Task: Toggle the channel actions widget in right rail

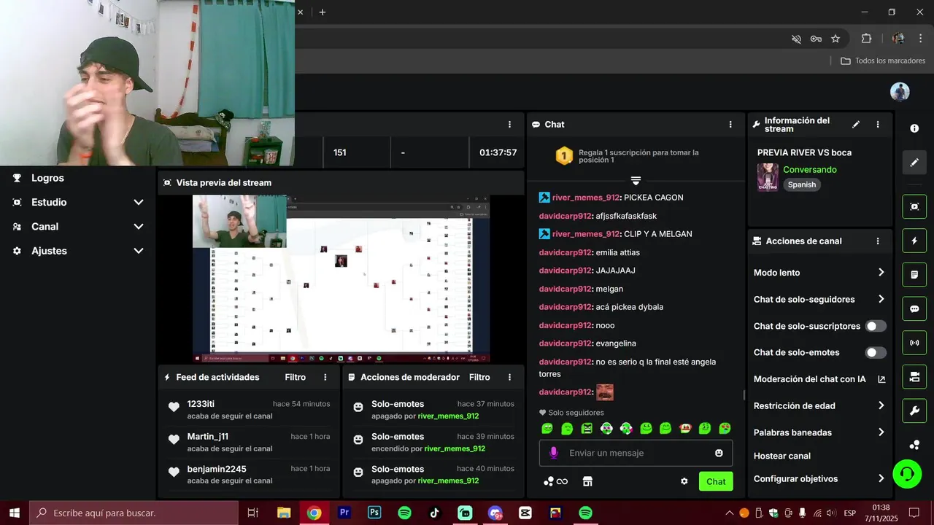Action: [x=914, y=377]
